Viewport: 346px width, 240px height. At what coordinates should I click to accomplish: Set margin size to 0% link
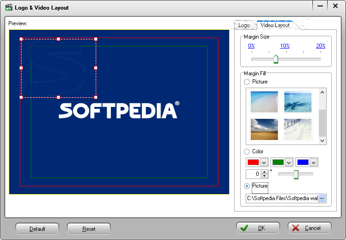click(251, 46)
